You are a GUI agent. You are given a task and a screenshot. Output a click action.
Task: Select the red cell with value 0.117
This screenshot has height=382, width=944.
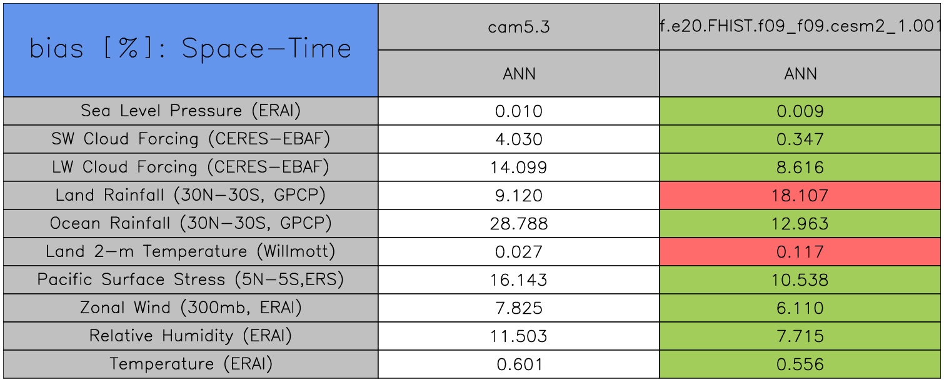[x=800, y=252]
